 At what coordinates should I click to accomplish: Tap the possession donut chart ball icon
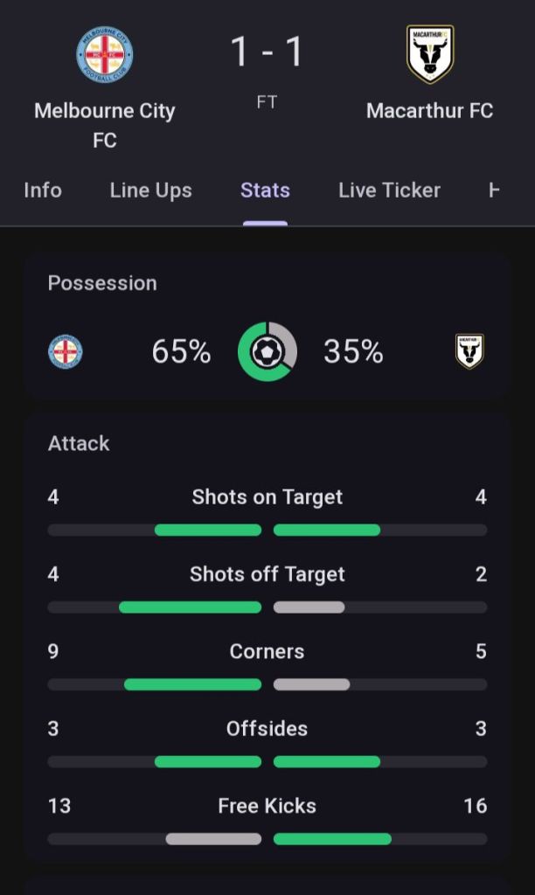tap(267, 351)
